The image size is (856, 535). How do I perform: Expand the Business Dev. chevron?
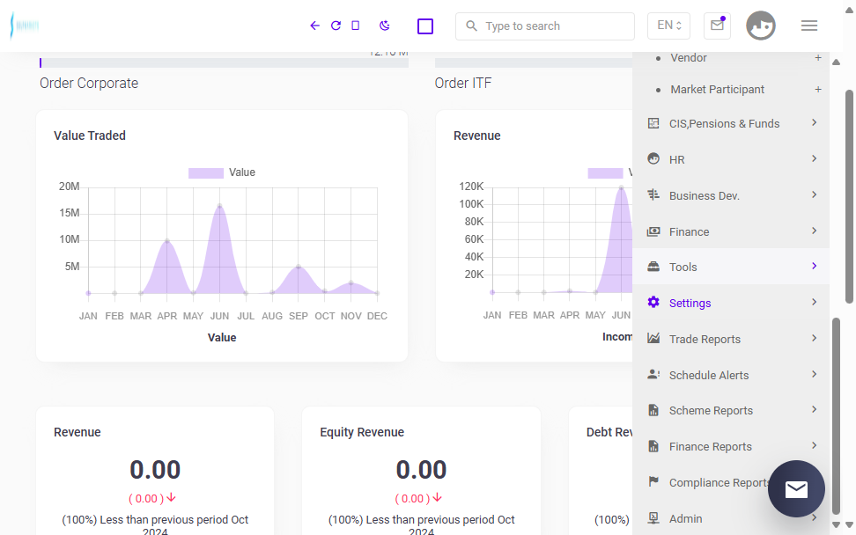point(814,194)
